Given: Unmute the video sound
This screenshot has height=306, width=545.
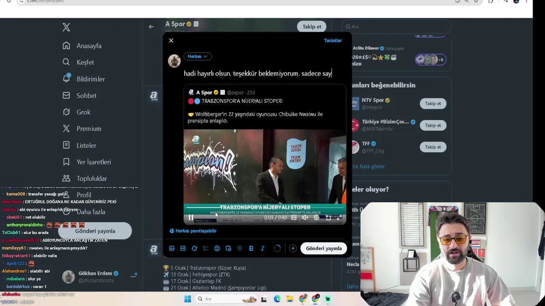Looking at the screenshot, I should 305,217.
